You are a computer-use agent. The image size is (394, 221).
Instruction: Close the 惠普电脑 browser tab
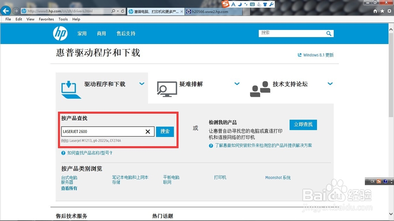click(x=182, y=11)
